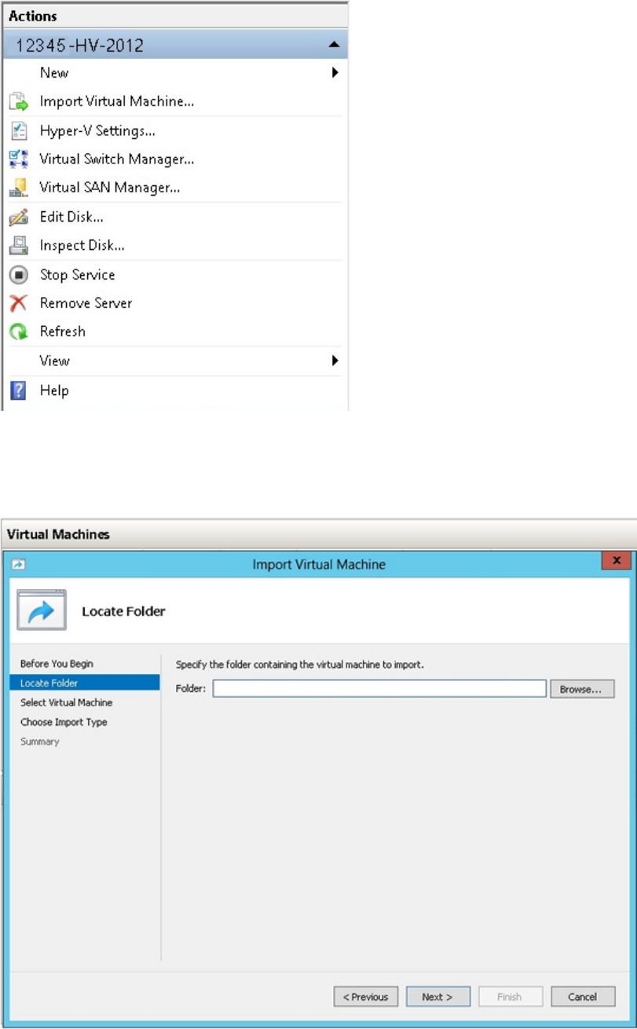Choose Import Virtual Machine... action
This screenshot has height=1029, width=637.
point(117,101)
